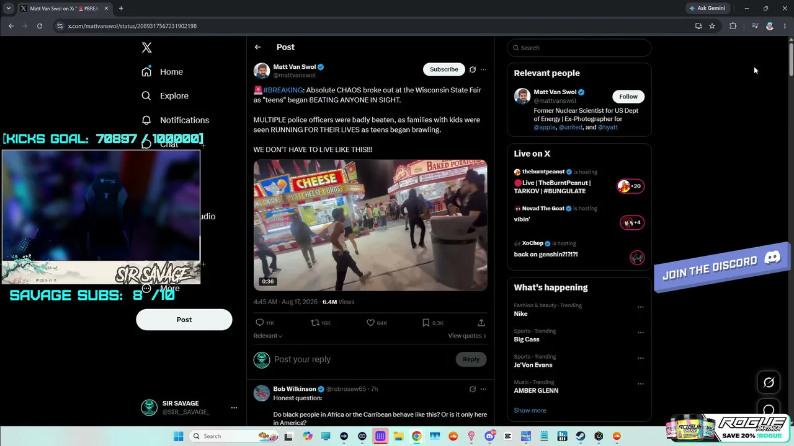Follow Matt Van Swol in Relevant people

pos(628,97)
